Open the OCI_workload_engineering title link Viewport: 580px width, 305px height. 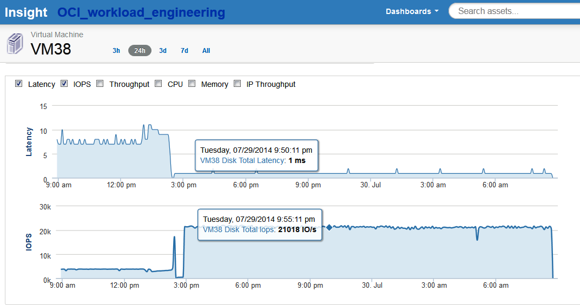[x=141, y=12]
